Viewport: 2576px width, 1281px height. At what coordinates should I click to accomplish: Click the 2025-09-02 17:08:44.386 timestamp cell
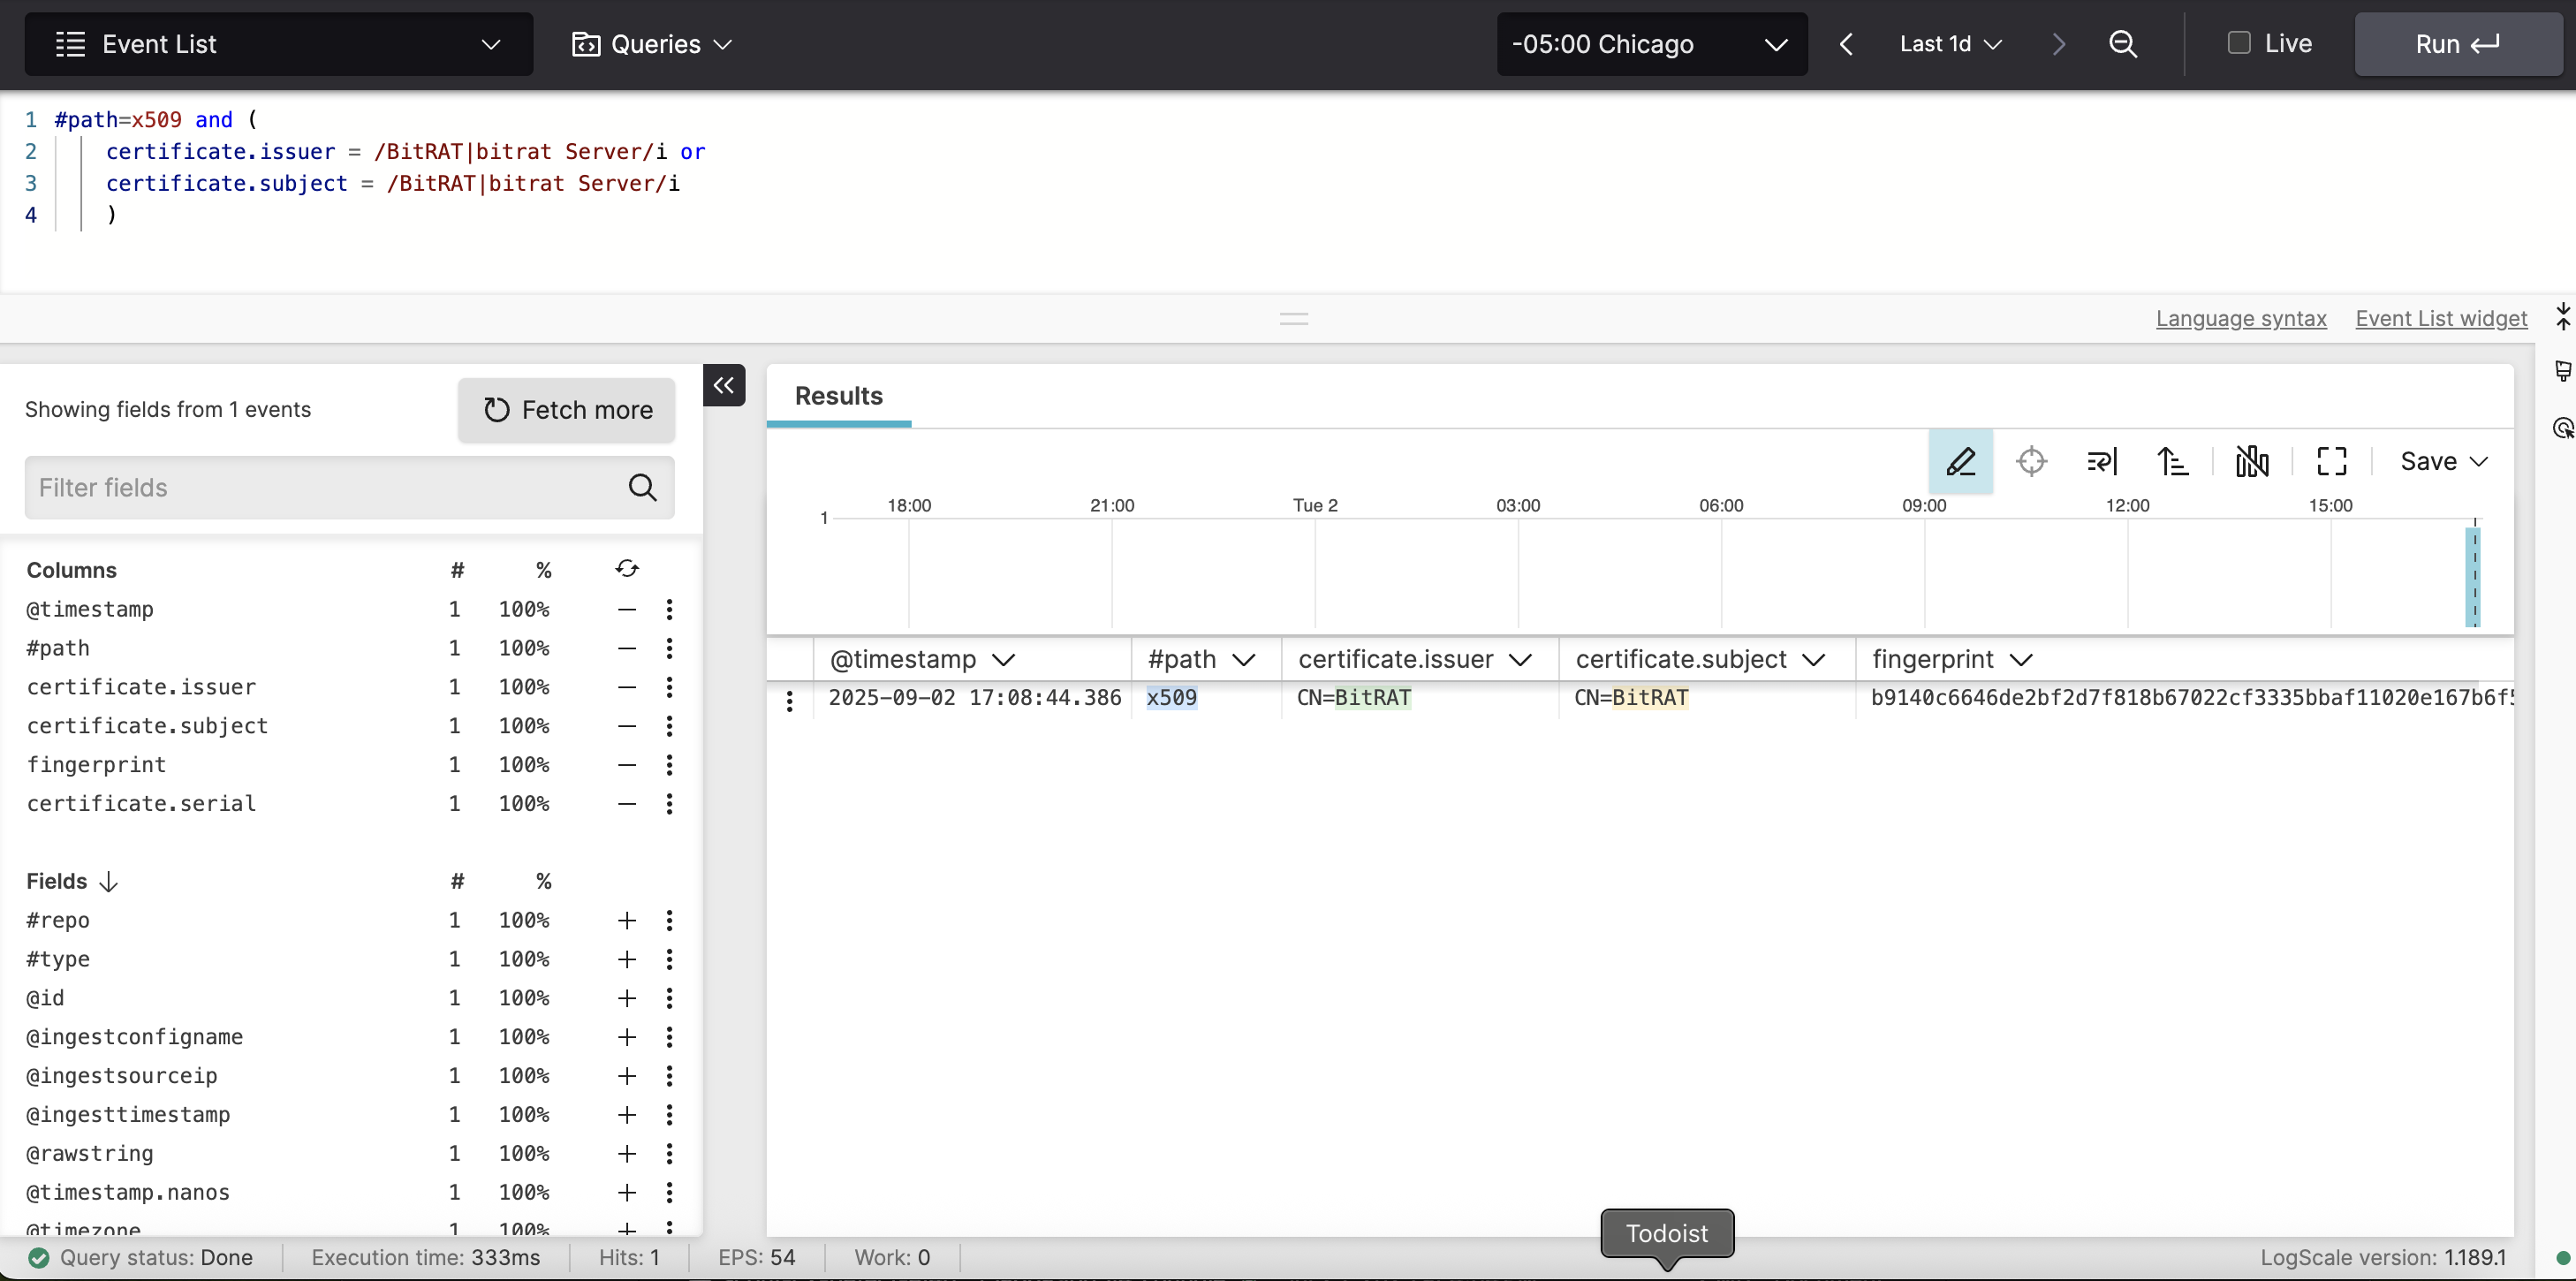[975, 698]
